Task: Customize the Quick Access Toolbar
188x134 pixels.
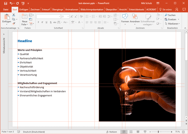Action: (x=28, y=3)
